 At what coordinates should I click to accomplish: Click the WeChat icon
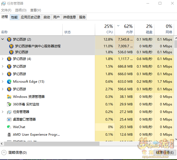click(x=9, y=127)
